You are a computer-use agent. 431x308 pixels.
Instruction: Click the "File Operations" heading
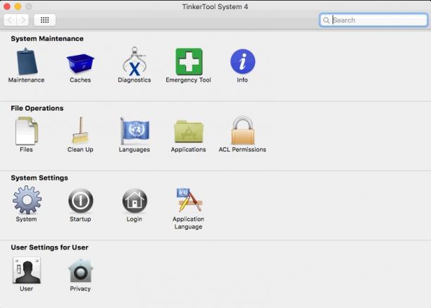(37, 108)
